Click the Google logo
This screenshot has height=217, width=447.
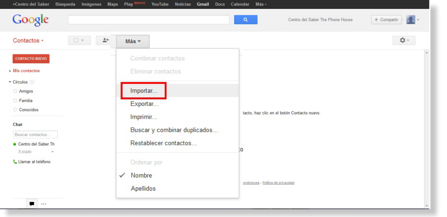(x=30, y=20)
